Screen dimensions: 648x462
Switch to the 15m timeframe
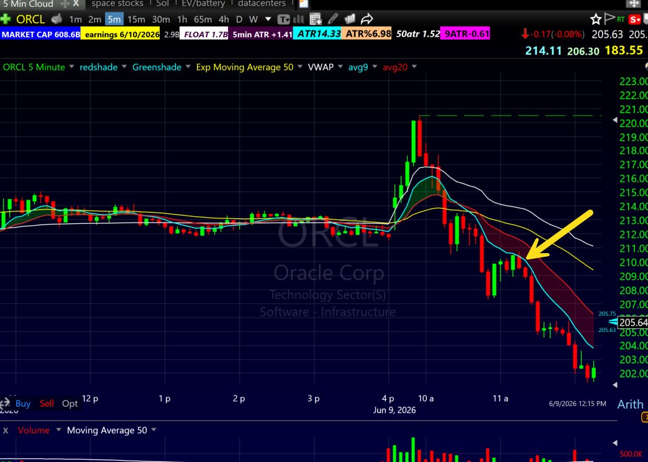[x=136, y=19]
